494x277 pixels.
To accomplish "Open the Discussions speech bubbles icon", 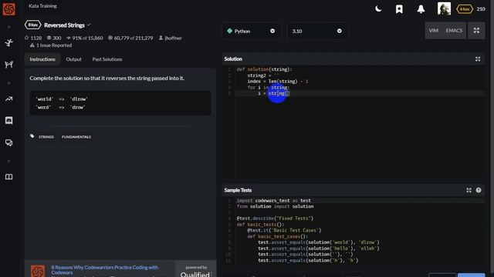I will coord(8,142).
